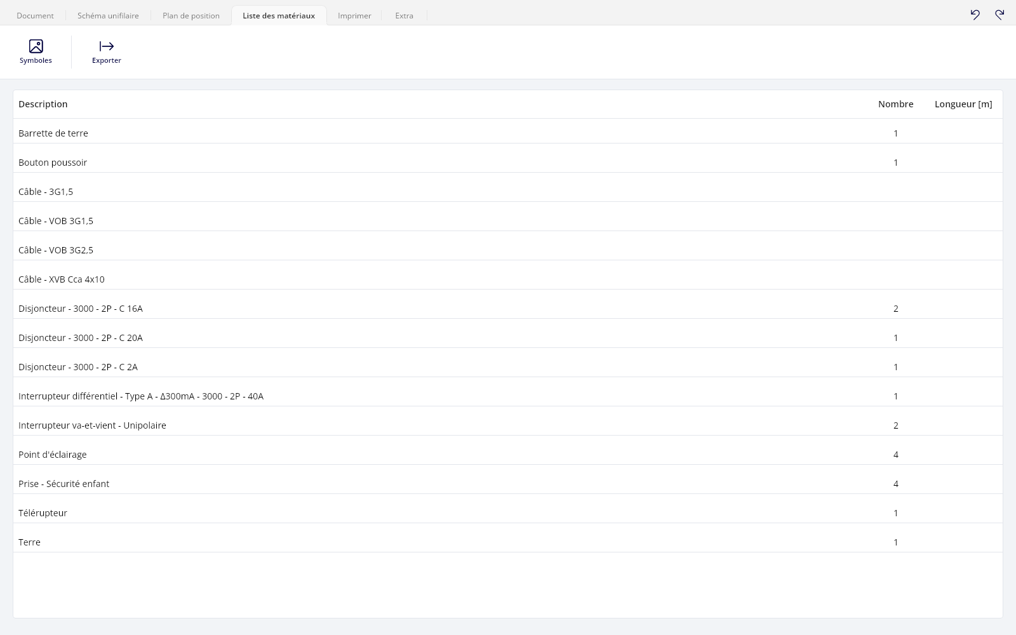Select the Interrupteur différentiel Type A row
The image size is (1016, 635).
tap(508, 392)
